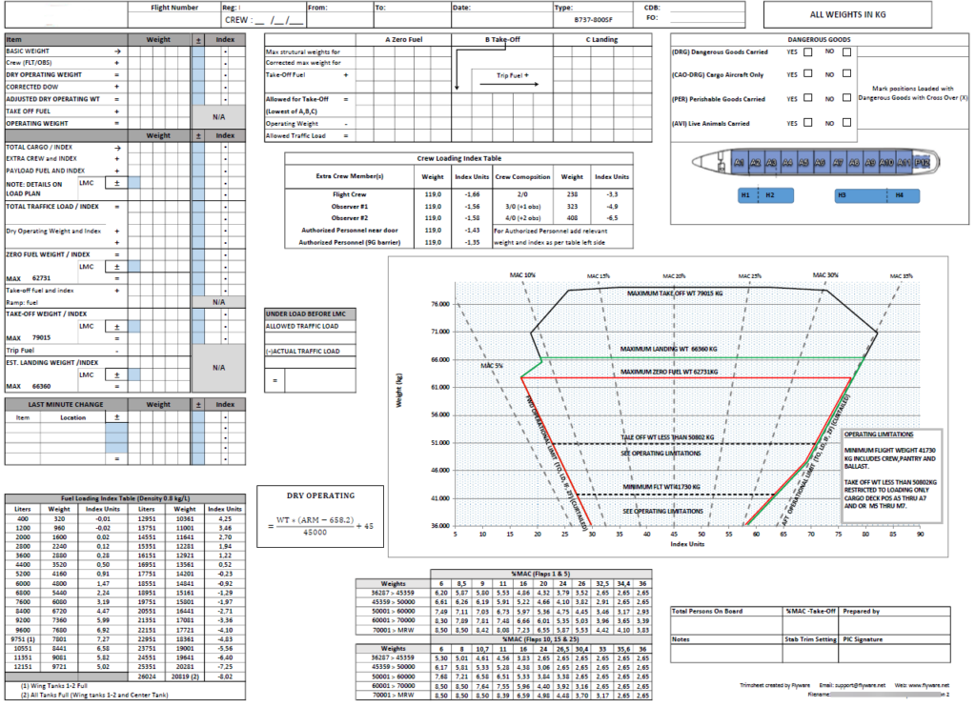Select lower hold H4 position
The image size is (976, 707).
point(904,195)
